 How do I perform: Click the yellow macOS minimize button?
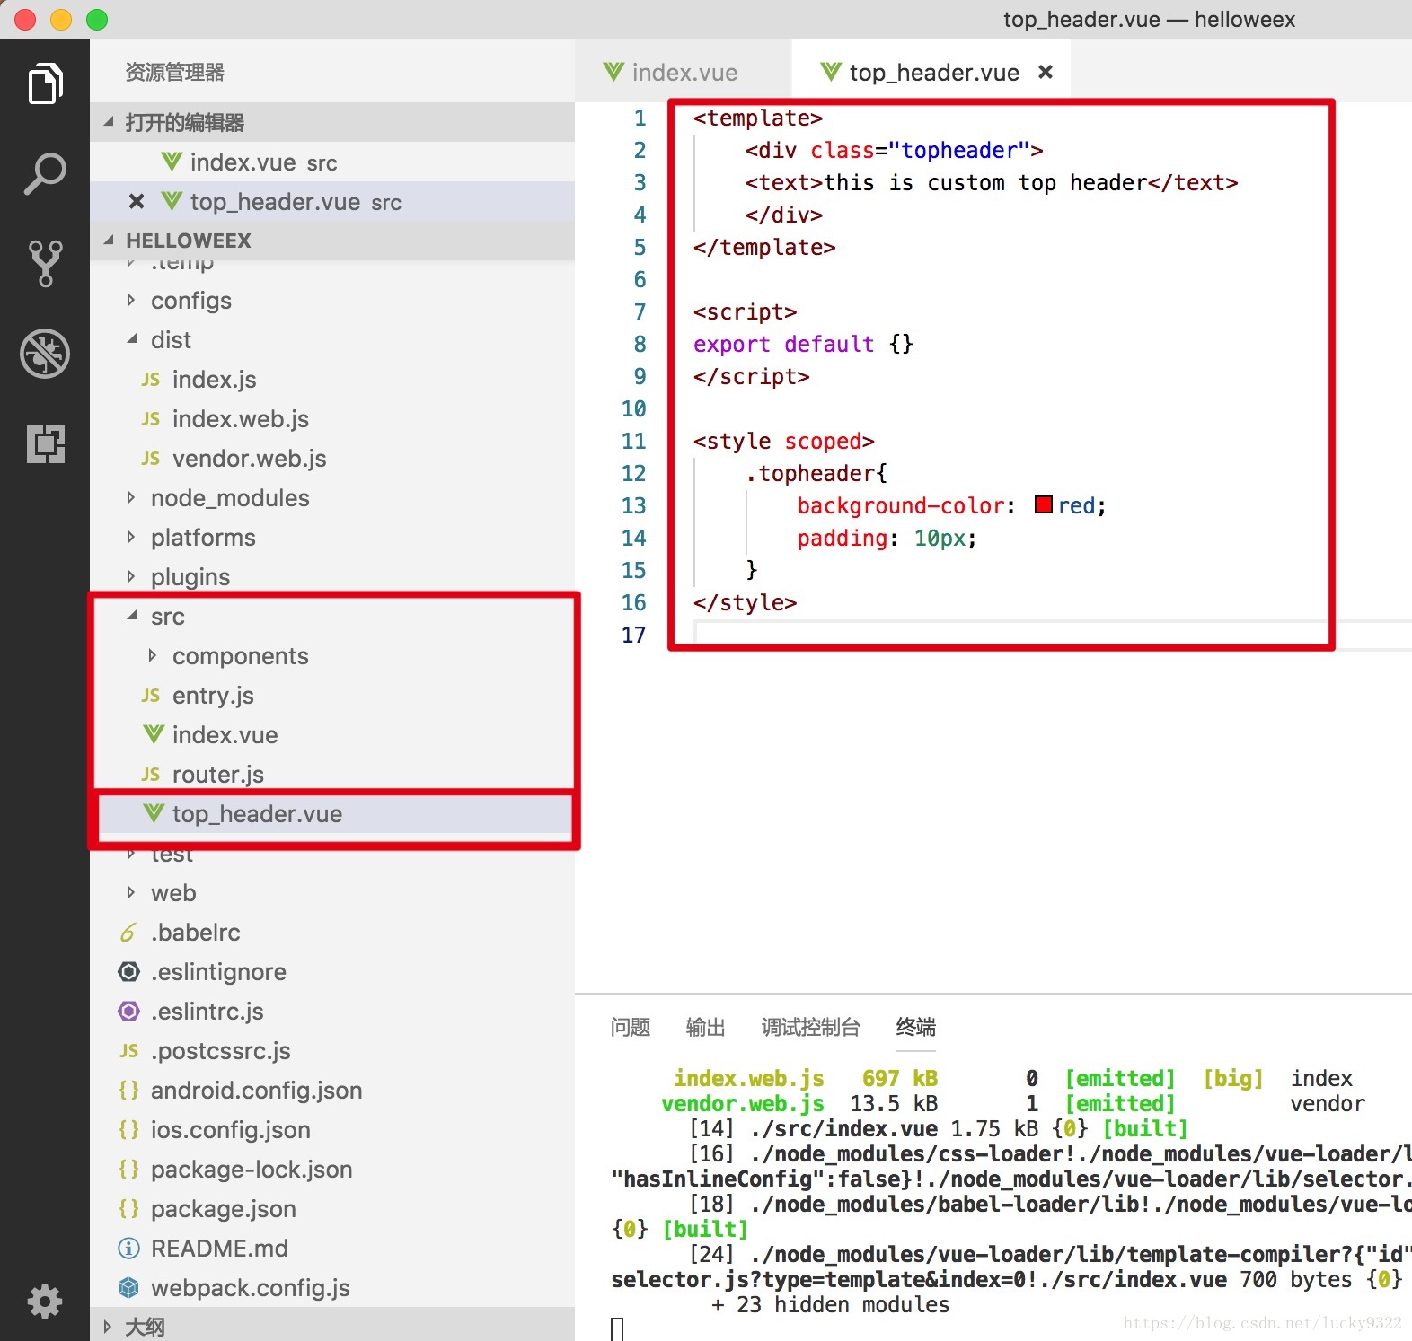point(61,20)
